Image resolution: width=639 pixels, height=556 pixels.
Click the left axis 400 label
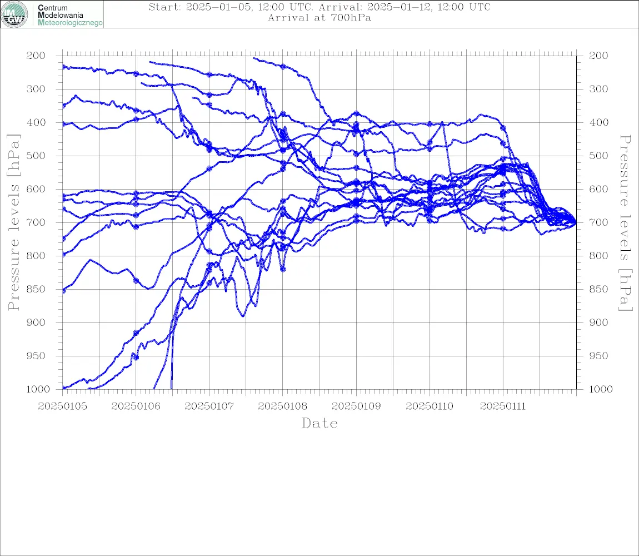click(36, 122)
